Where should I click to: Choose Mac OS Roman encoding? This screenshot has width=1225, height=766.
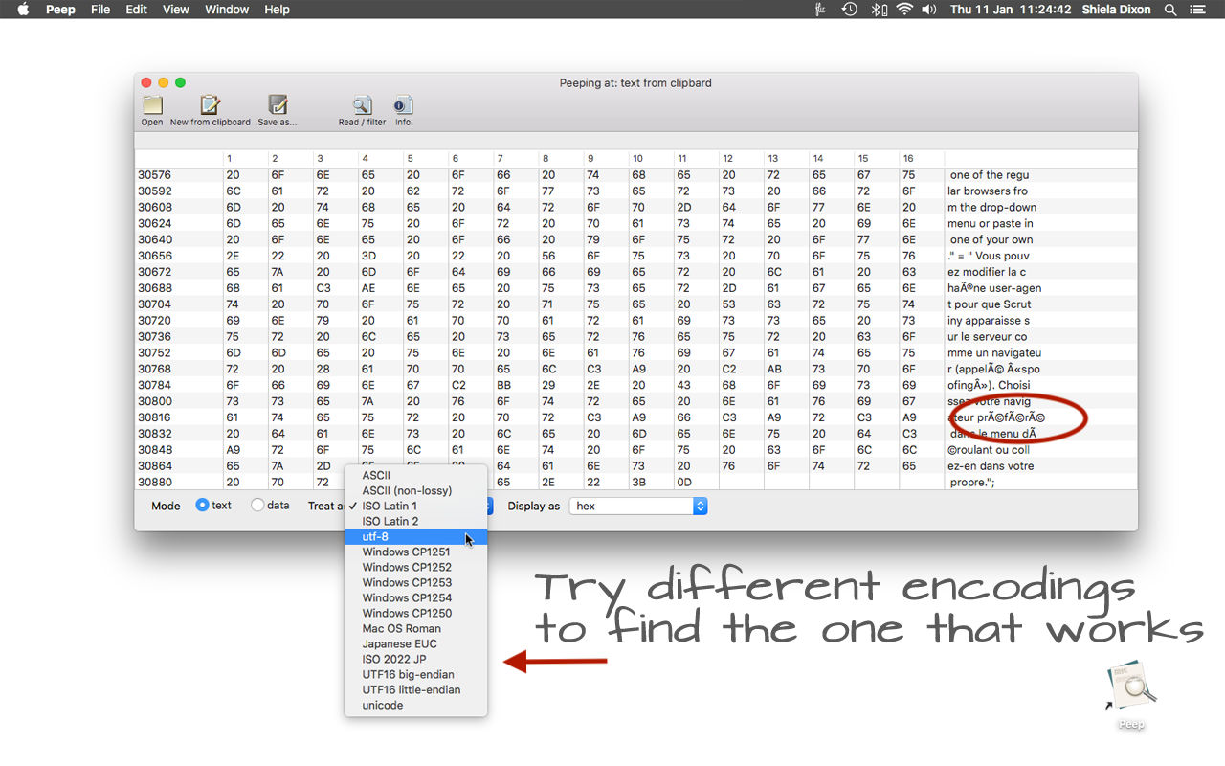pos(415,628)
